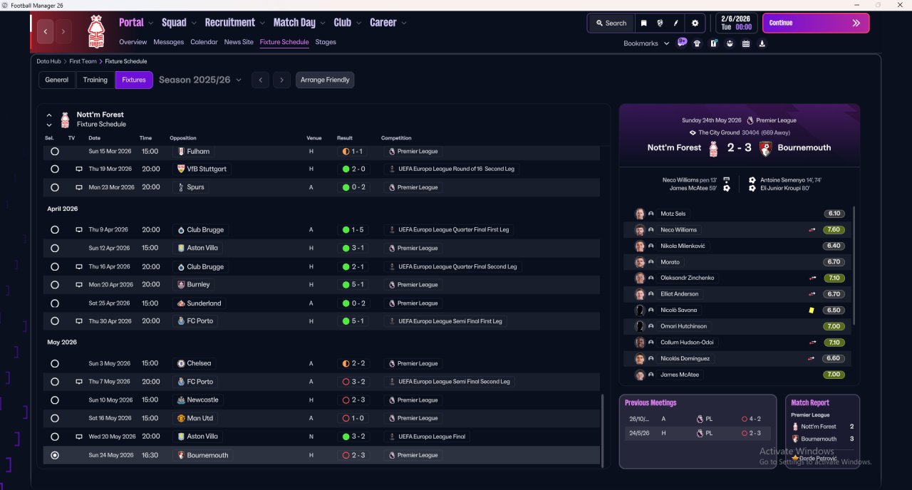Screen dimensions: 912x490
Task: Click the stadium icon next to The City Ground
Action: tap(693, 132)
